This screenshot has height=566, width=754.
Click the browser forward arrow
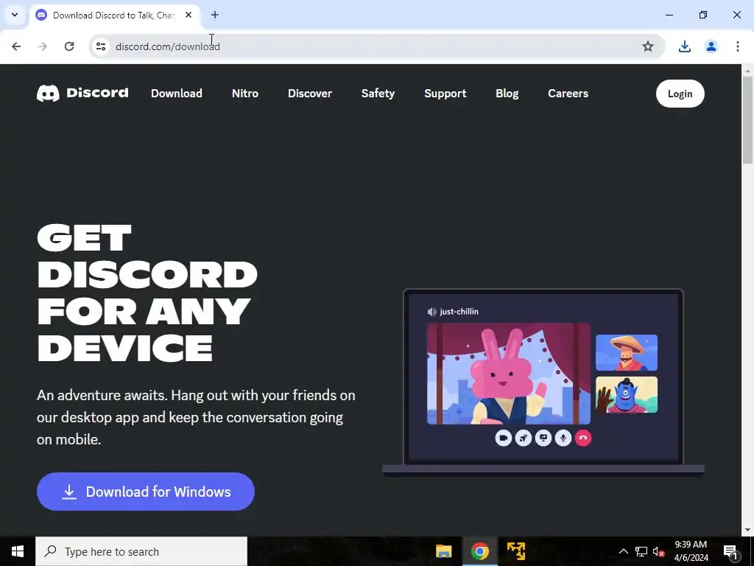pos(43,46)
